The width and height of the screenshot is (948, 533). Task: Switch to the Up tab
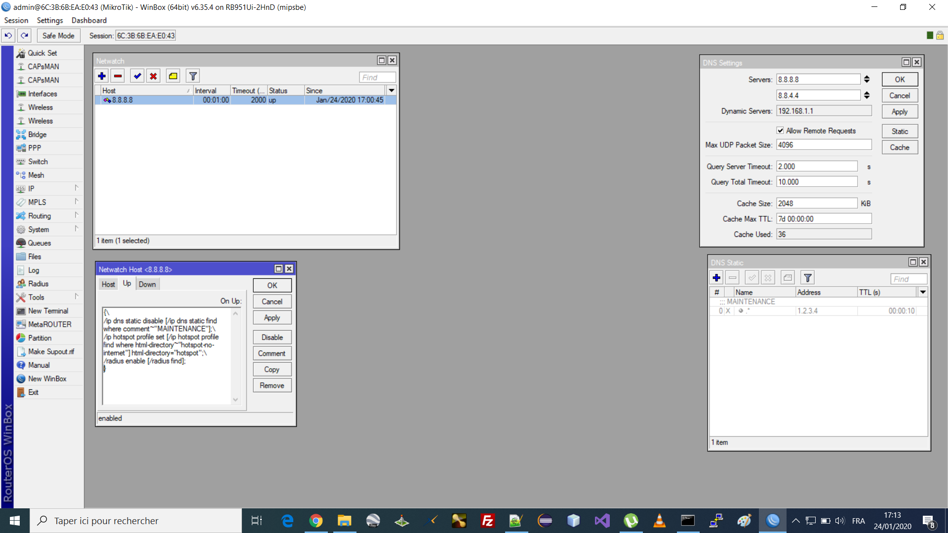pyautogui.click(x=127, y=283)
